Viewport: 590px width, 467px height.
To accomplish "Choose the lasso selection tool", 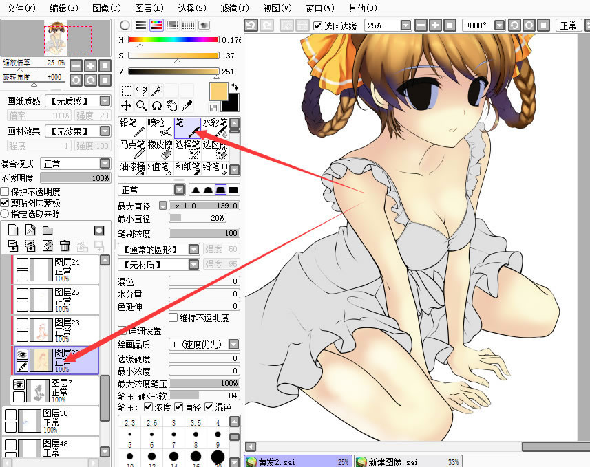I will click(x=142, y=91).
